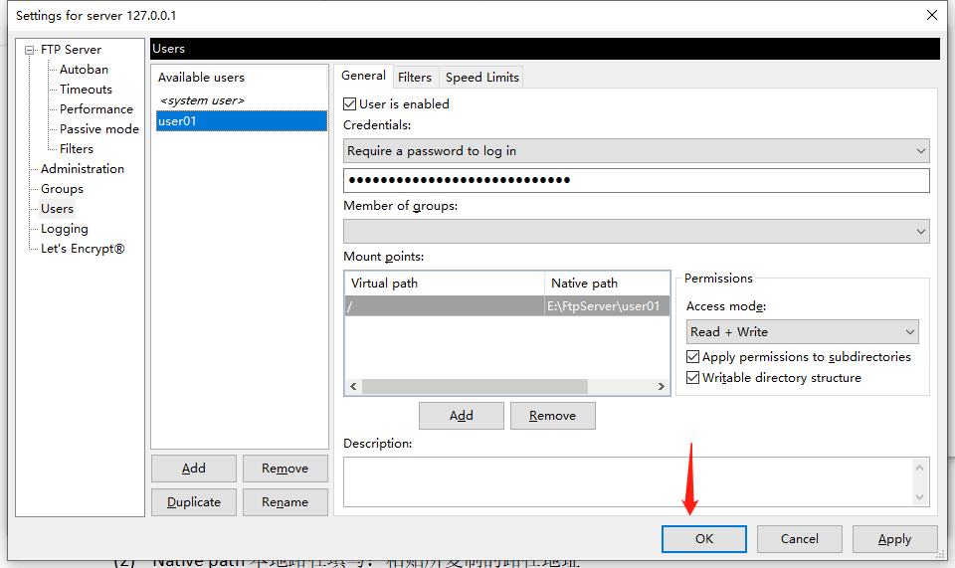Click inside the password field
The height and width of the screenshot is (568, 955).
636,180
